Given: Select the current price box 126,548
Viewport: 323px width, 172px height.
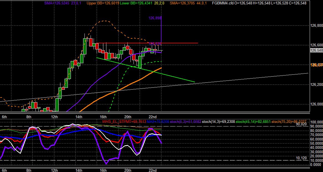Looking at the screenshot, I should (x=316, y=51).
